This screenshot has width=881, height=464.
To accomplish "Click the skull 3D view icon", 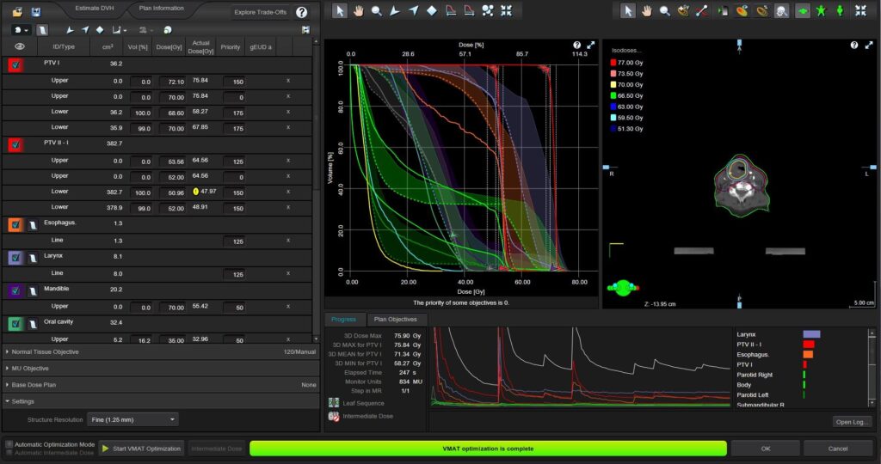I will click(x=781, y=11).
